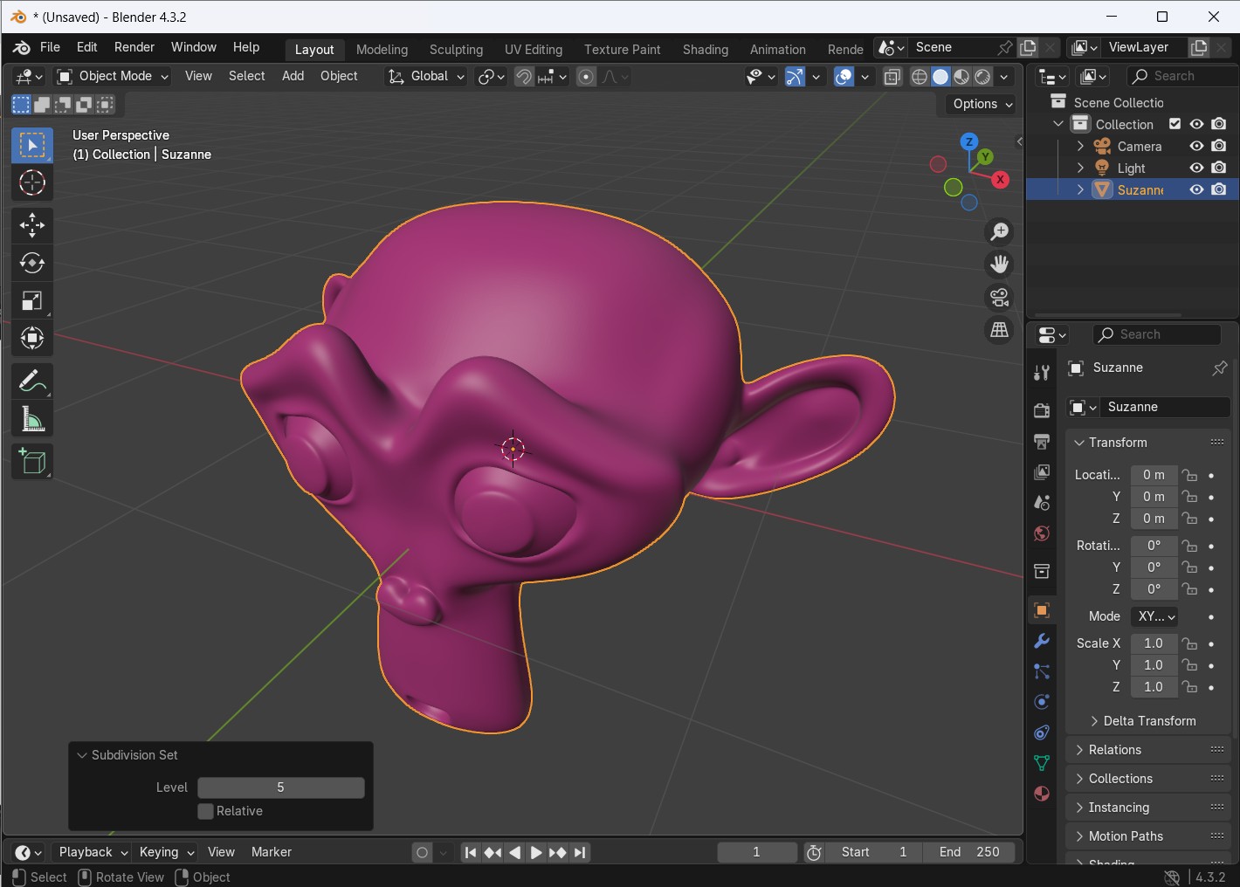Open Global transform orientation dropdown
The image size is (1240, 887).
pos(426,76)
